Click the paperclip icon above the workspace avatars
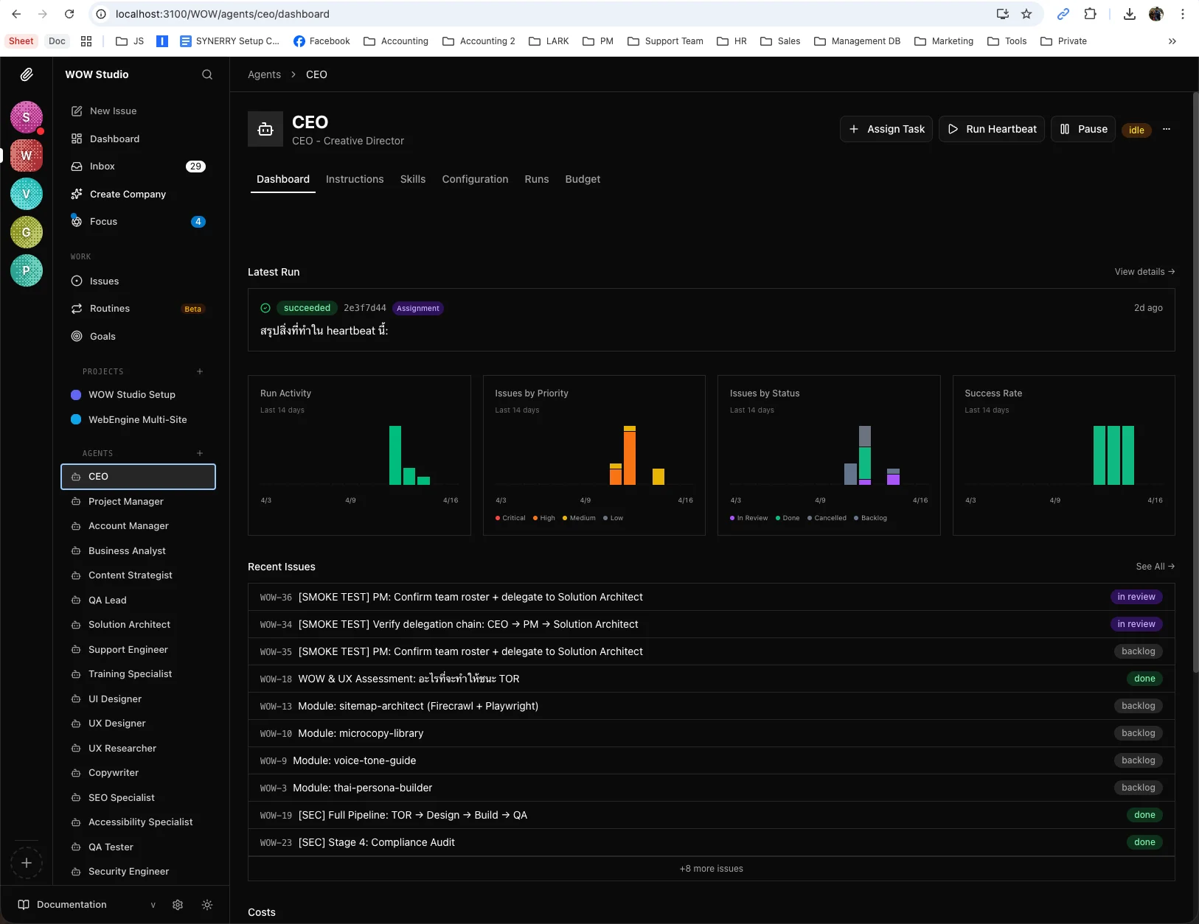The height and width of the screenshot is (924, 1199). [x=27, y=74]
